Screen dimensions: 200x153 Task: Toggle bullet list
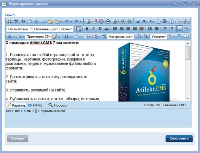[171, 29]
